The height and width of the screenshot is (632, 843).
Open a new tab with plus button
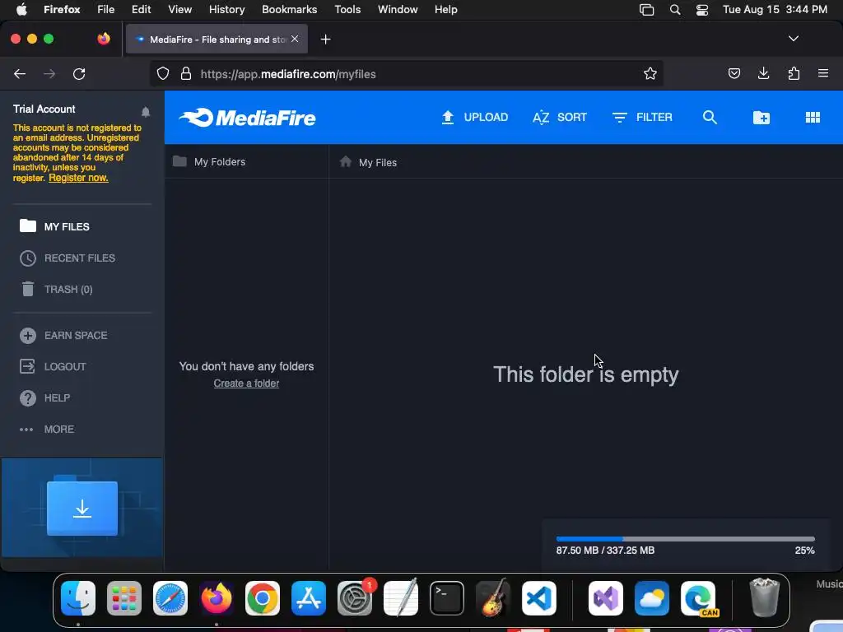pos(325,39)
